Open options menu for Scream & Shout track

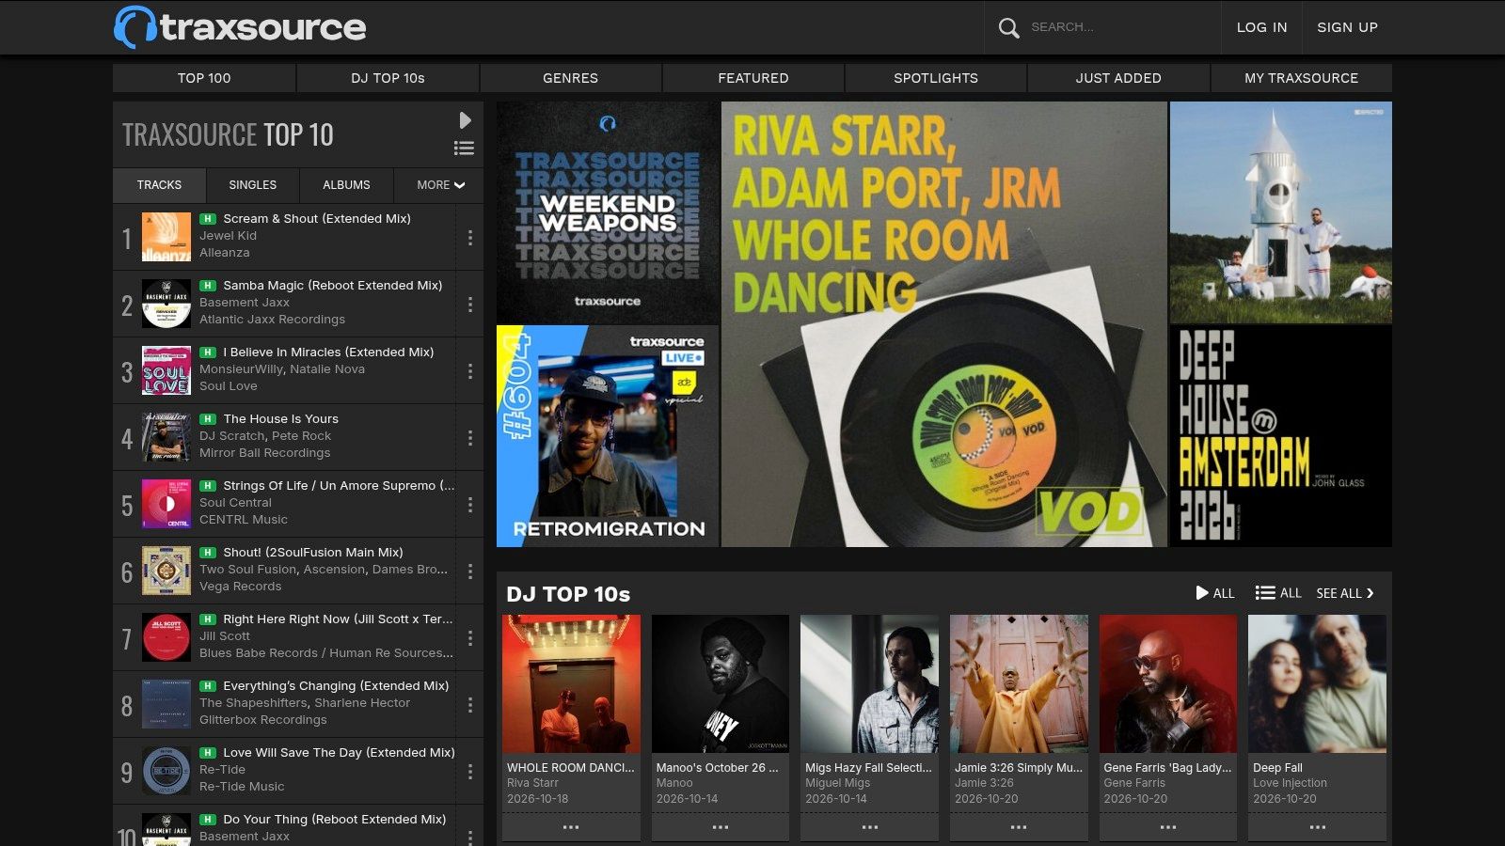470,238
